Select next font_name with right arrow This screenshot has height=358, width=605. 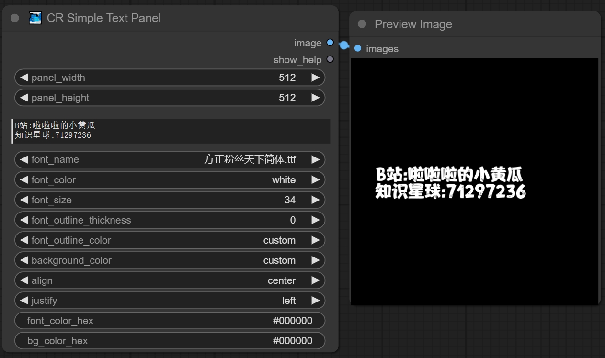coord(315,159)
